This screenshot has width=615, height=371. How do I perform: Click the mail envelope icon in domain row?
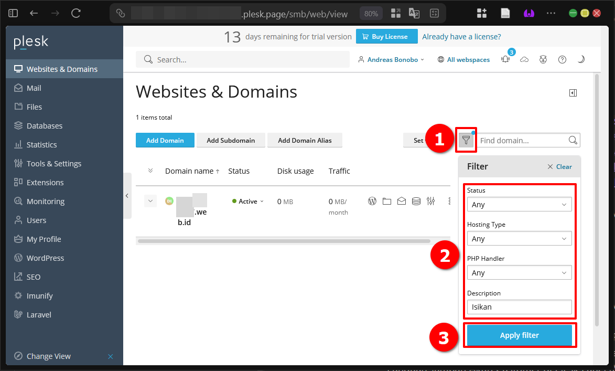(x=402, y=201)
